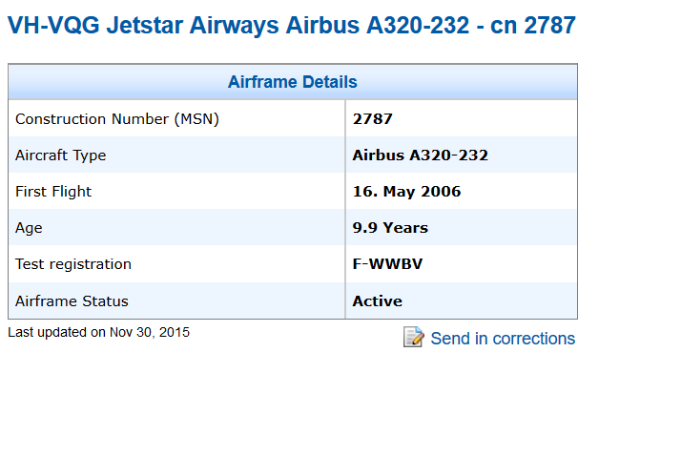Select the Aircraft Type label

tap(60, 155)
